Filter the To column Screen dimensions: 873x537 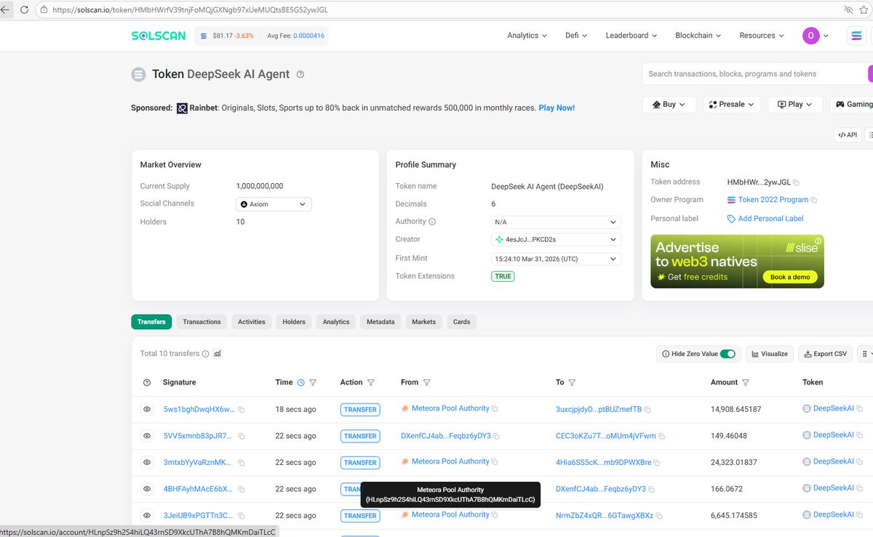[572, 382]
